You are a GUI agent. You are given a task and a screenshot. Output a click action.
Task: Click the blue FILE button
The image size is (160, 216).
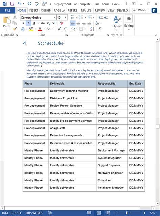7,10
